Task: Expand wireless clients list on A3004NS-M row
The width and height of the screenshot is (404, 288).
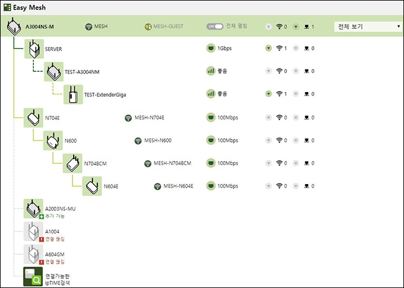Action: [x=269, y=27]
